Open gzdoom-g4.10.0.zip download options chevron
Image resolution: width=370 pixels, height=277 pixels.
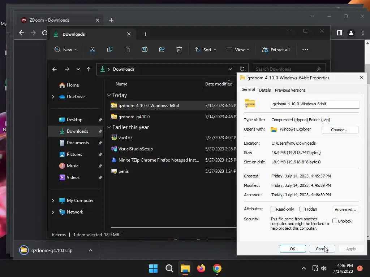91,250
